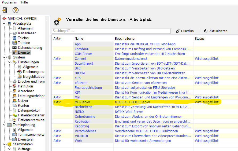The image size is (238, 151).
Task: Open Terminzonenverwaltung in the tree
Action: click(31, 134)
